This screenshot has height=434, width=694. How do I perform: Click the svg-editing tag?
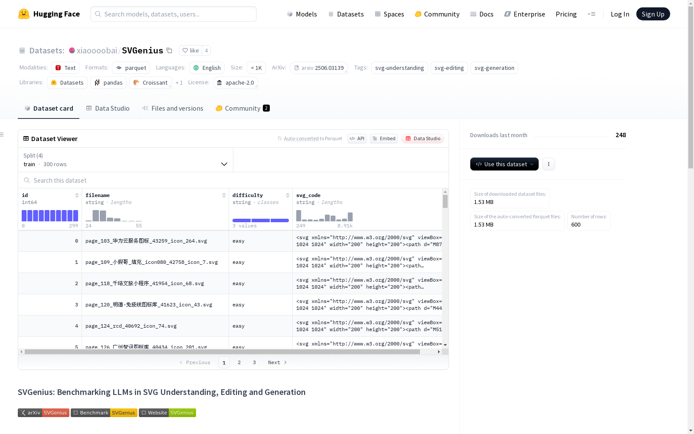[x=449, y=68]
